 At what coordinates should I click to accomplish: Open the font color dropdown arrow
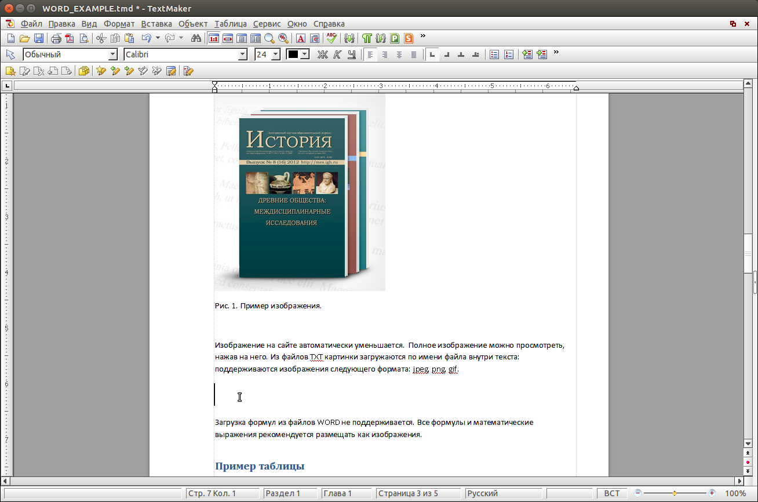click(305, 54)
